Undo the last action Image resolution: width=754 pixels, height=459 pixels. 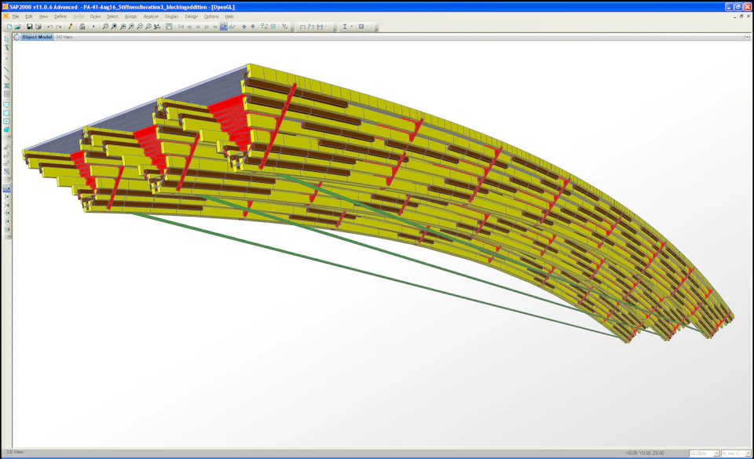pos(50,27)
